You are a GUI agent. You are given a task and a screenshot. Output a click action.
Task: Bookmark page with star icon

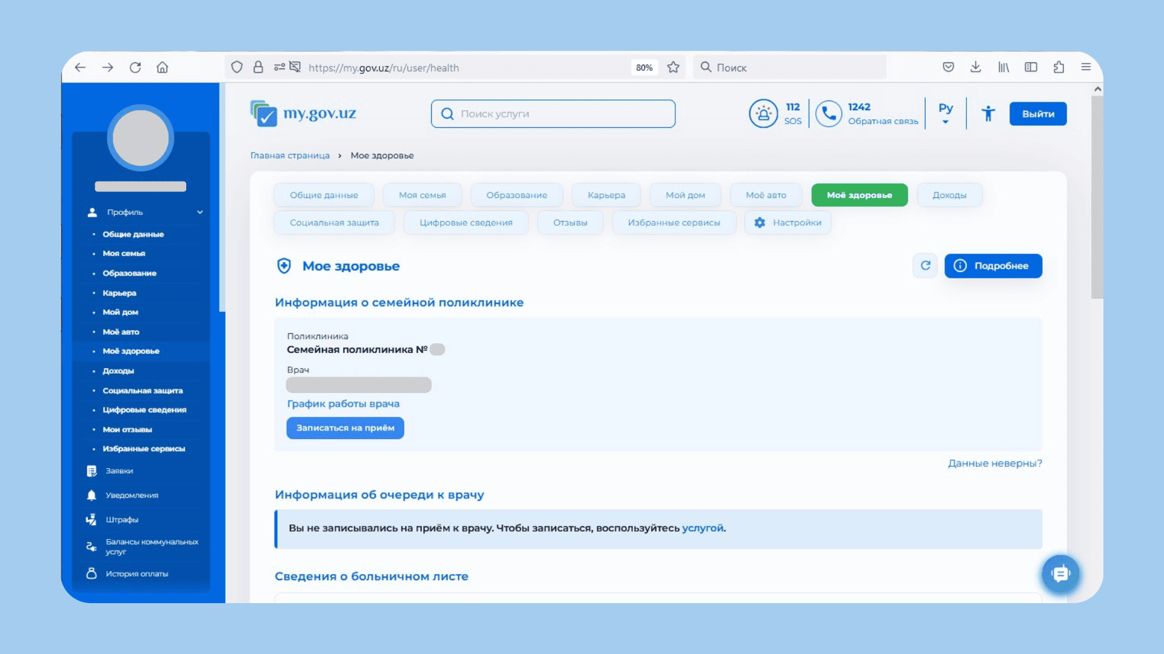pos(673,67)
